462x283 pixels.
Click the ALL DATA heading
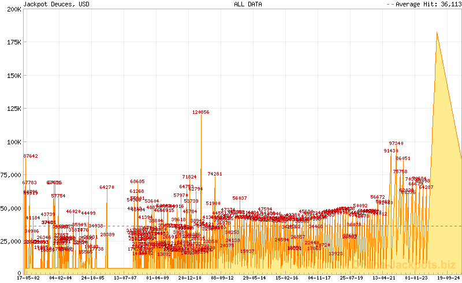tap(248, 4)
